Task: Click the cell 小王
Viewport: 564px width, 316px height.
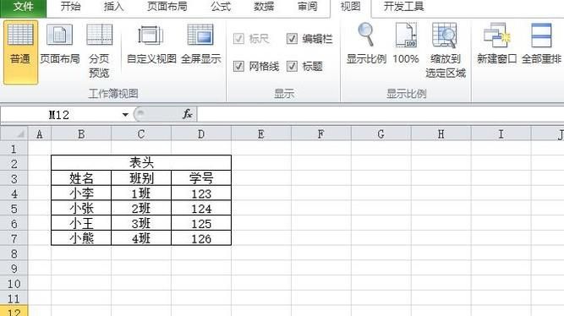Action: click(x=81, y=223)
